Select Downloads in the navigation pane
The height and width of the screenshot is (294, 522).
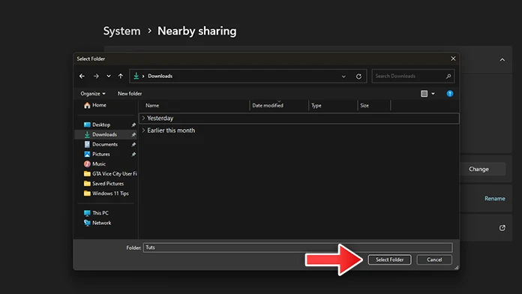(x=104, y=134)
